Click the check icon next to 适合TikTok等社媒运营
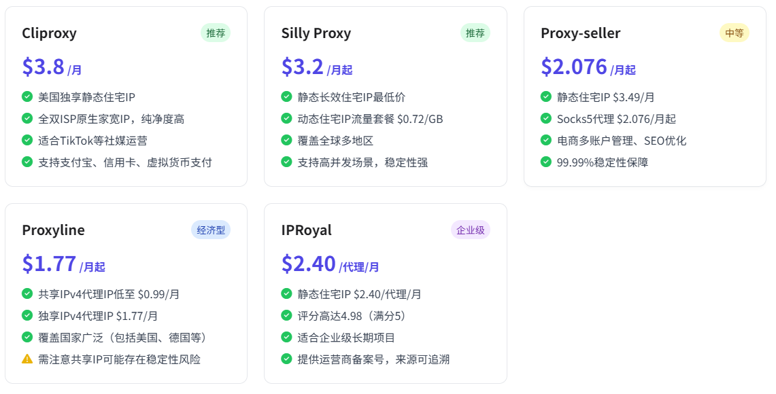This screenshot has height=394, width=776. pyautogui.click(x=27, y=140)
